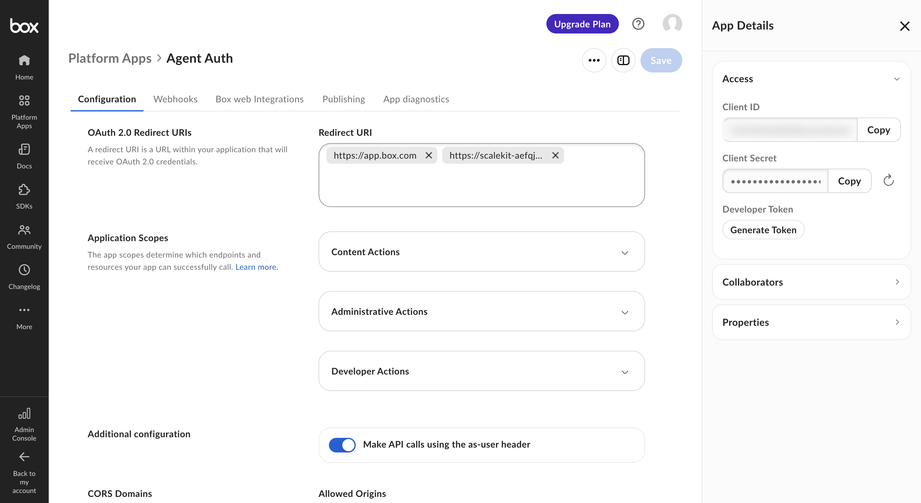Image resolution: width=921 pixels, height=503 pixels.
Task: Open the help question mark icon
Action: click(638, 24)
